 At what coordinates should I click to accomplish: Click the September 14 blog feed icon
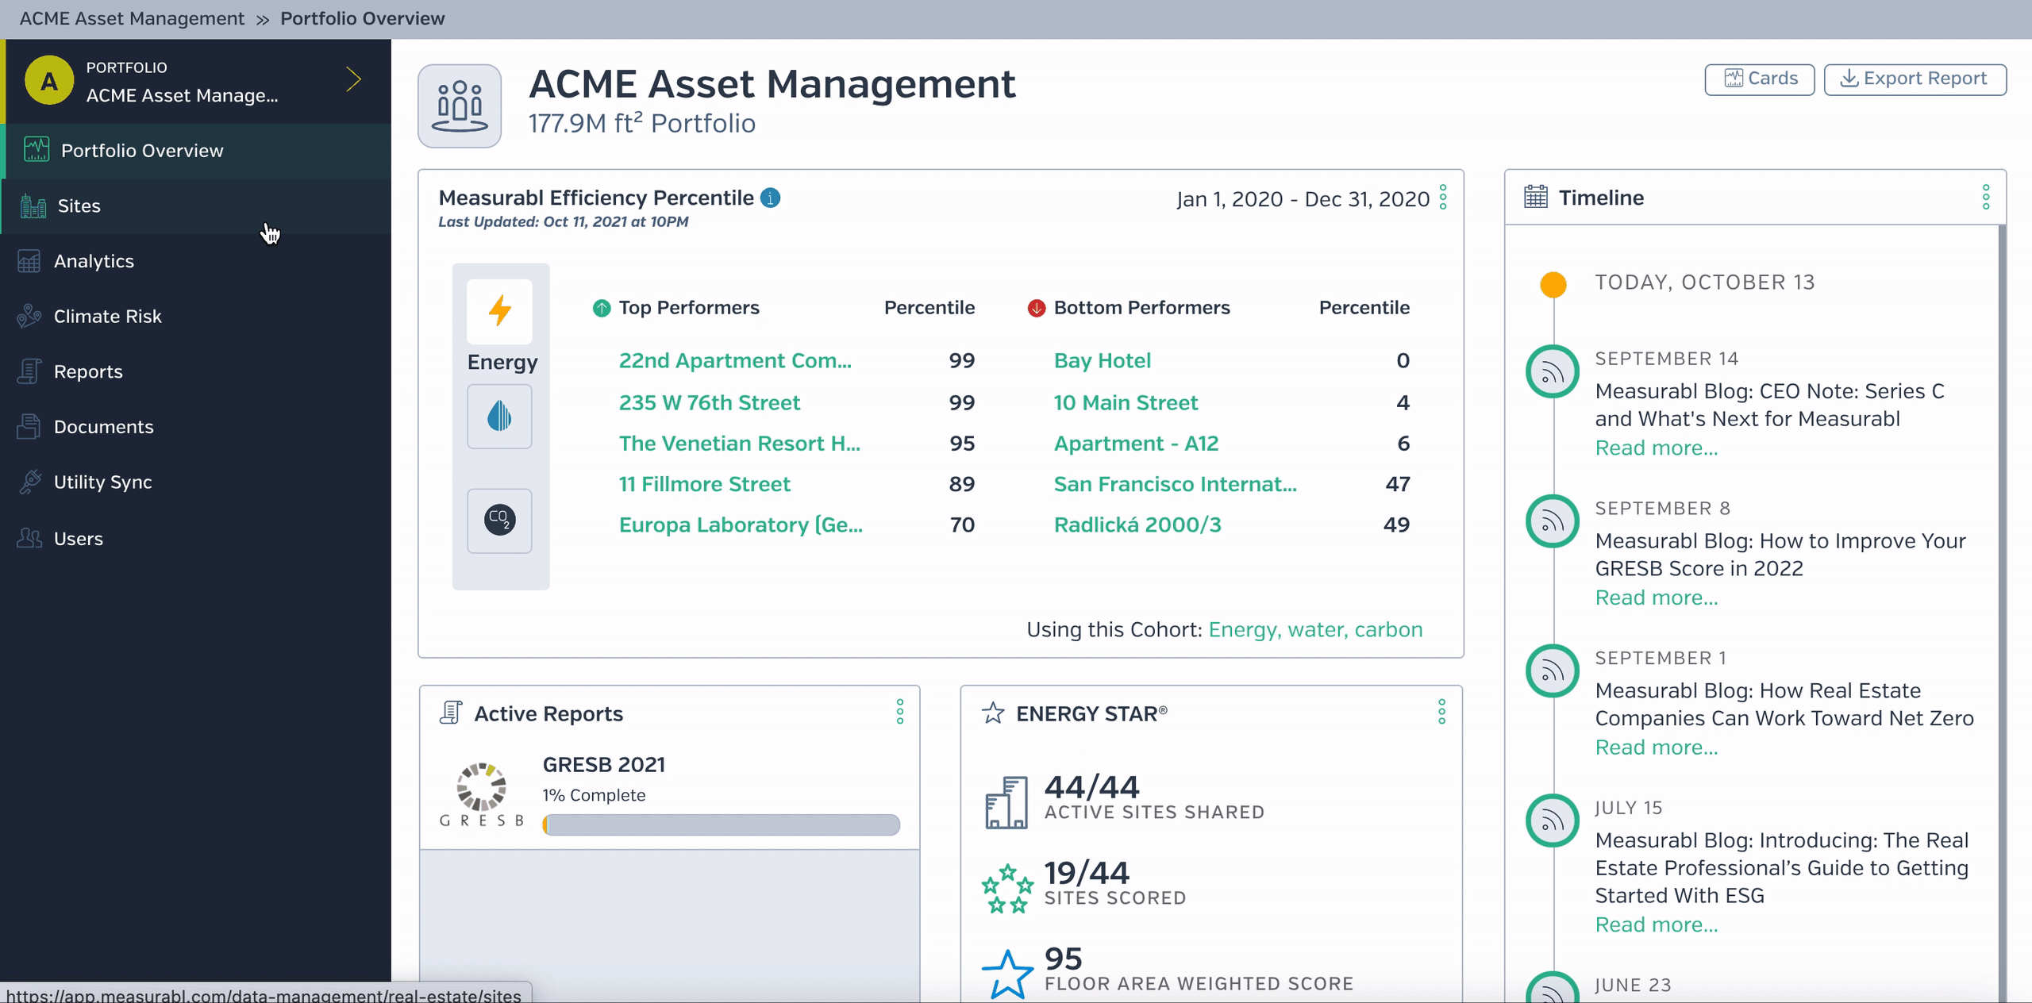pos(1553,371)
